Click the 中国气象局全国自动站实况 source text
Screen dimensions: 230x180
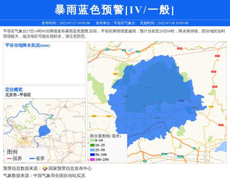coord(59,175)
